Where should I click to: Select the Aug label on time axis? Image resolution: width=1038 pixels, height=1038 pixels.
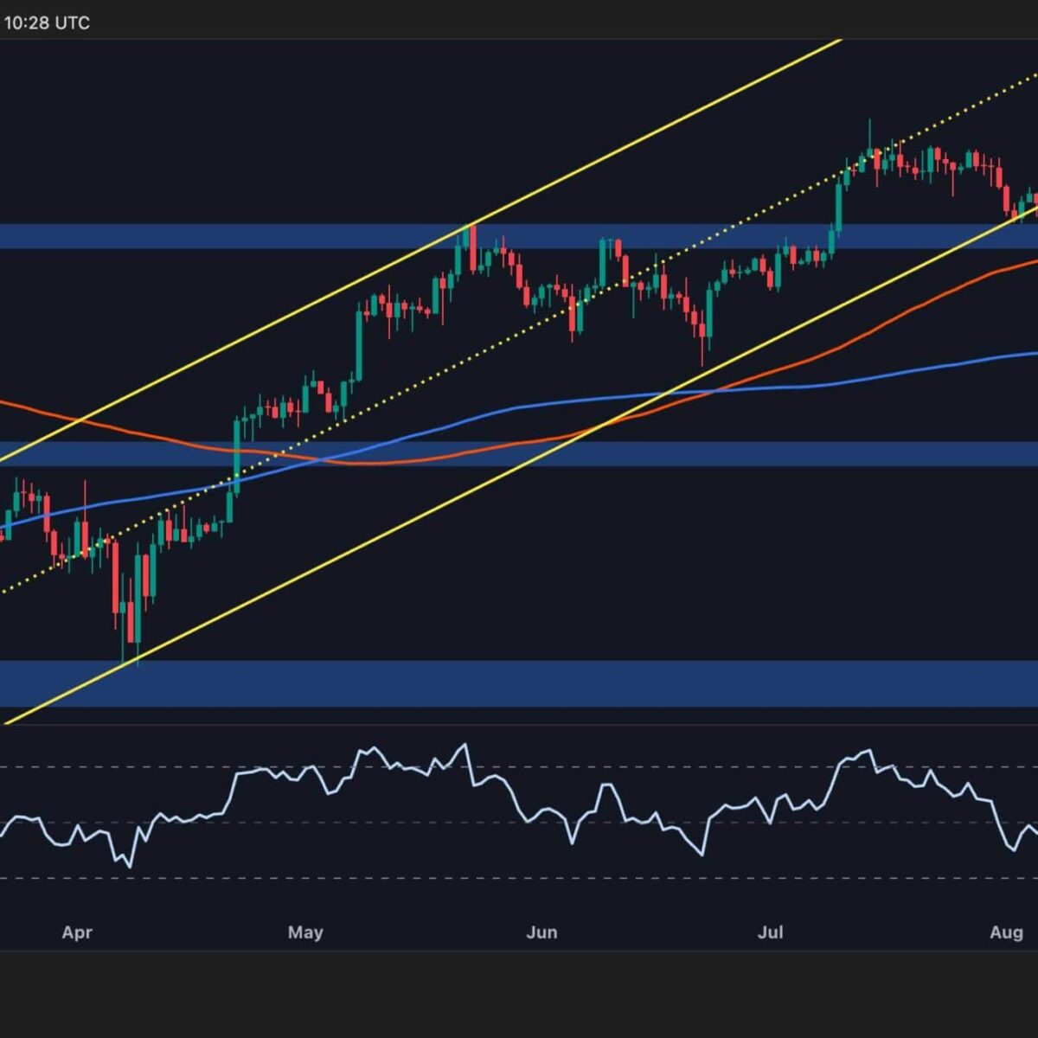1006,932
